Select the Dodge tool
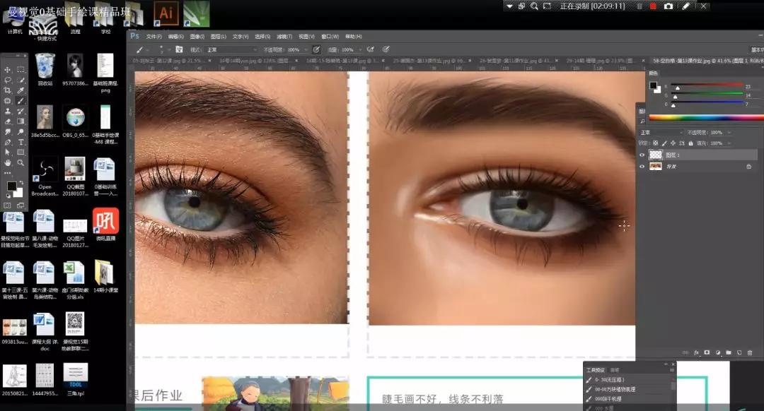The width and height of the screenshot is (764, 411). point(21,132)
